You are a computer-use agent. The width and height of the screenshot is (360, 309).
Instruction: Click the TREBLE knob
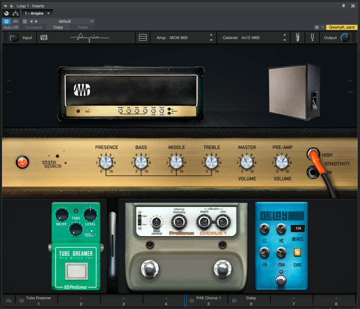point(211,162)
